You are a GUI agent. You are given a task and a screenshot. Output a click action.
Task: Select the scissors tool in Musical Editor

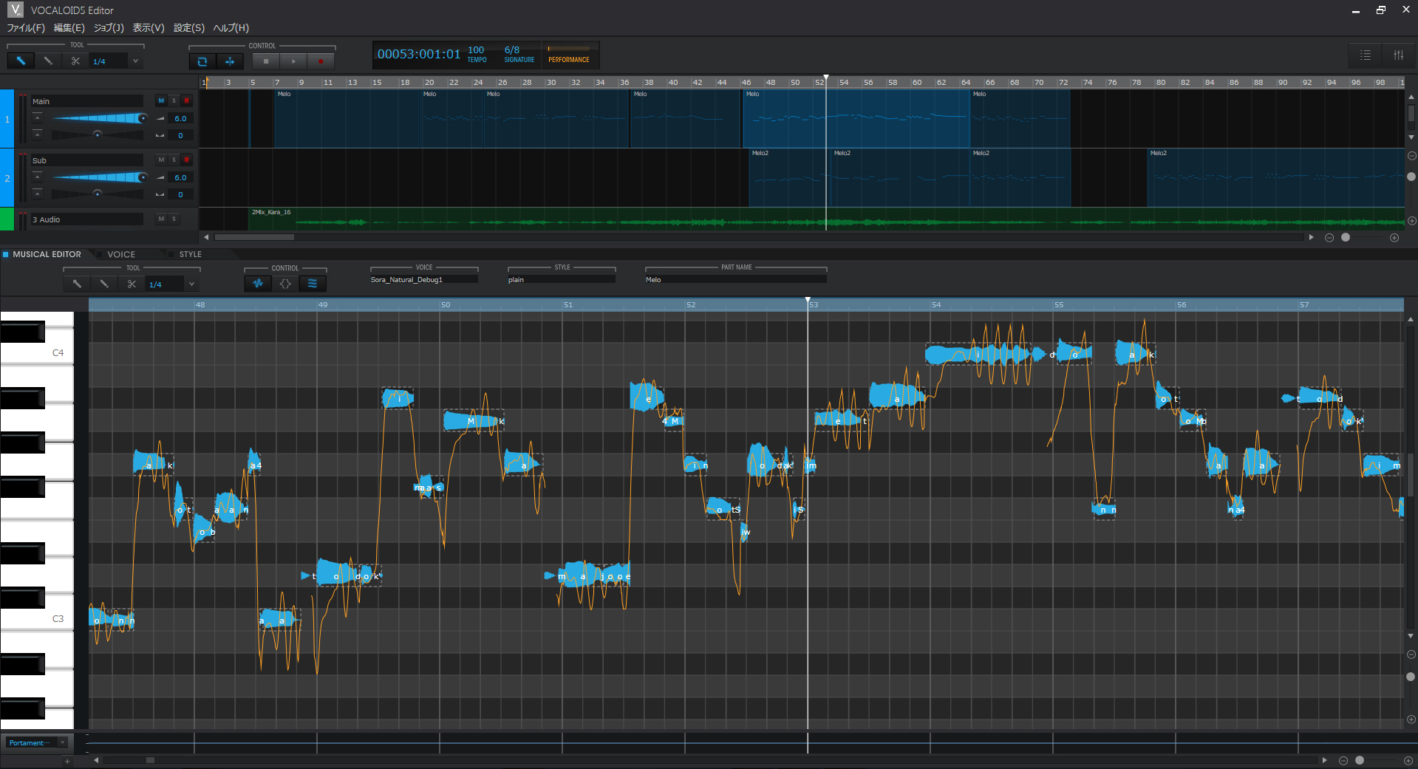pyautogui.click(x=132, y=284)
